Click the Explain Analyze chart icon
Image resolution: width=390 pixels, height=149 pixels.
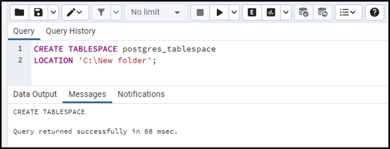271,12
